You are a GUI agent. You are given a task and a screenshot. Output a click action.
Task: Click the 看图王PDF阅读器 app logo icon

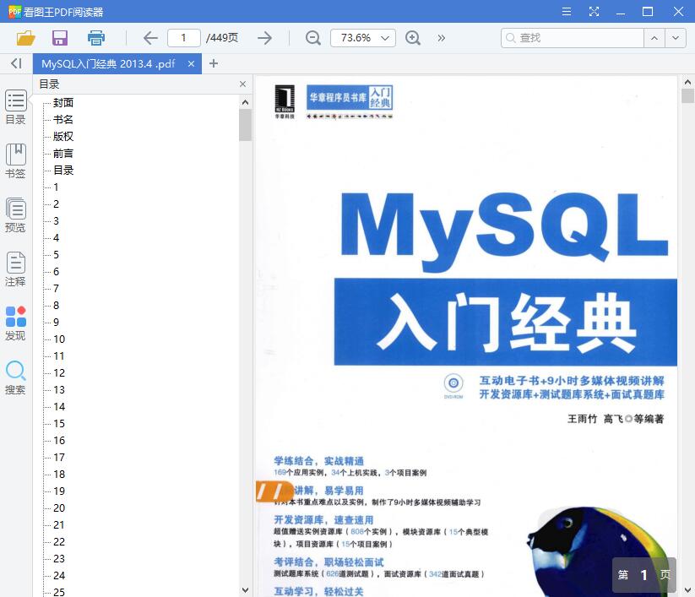[14, 12]
